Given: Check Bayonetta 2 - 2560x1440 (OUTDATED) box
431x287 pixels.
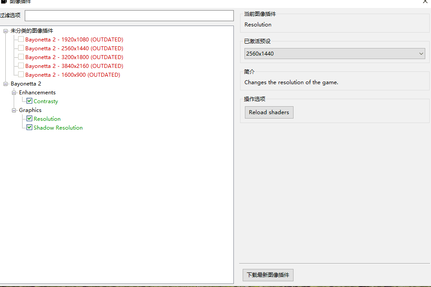Looking at the screenshot, I should tap(21, 48).
